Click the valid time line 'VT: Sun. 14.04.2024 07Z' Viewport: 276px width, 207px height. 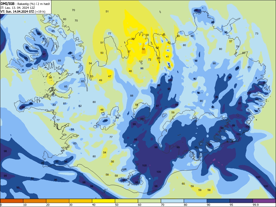click(17, 12)
